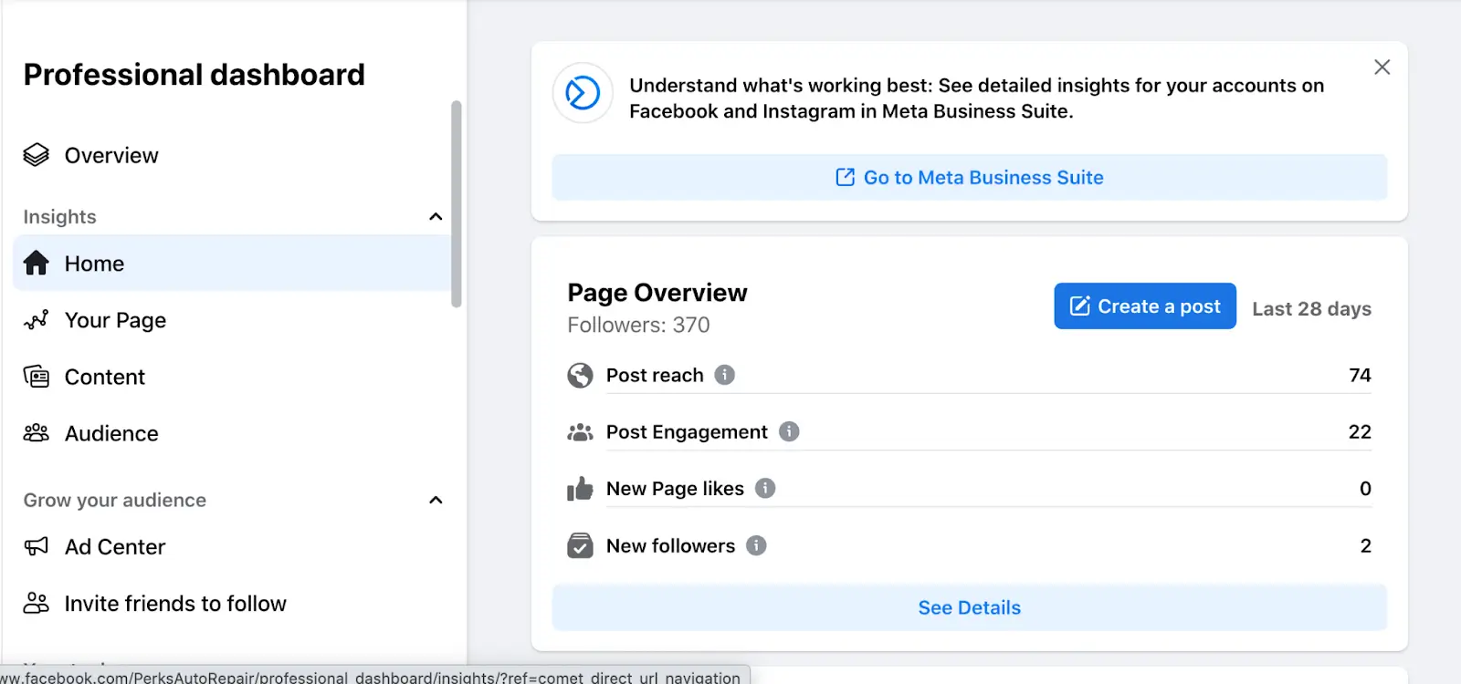1461x684 pixels.
Task: Click the Insights section header label
Action: point(59,217)
